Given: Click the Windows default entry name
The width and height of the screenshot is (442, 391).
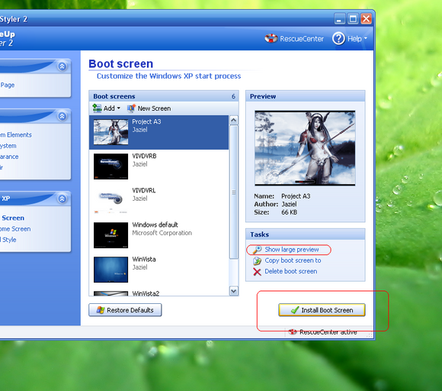Looking at the screenshot, I should click(155, 225).
